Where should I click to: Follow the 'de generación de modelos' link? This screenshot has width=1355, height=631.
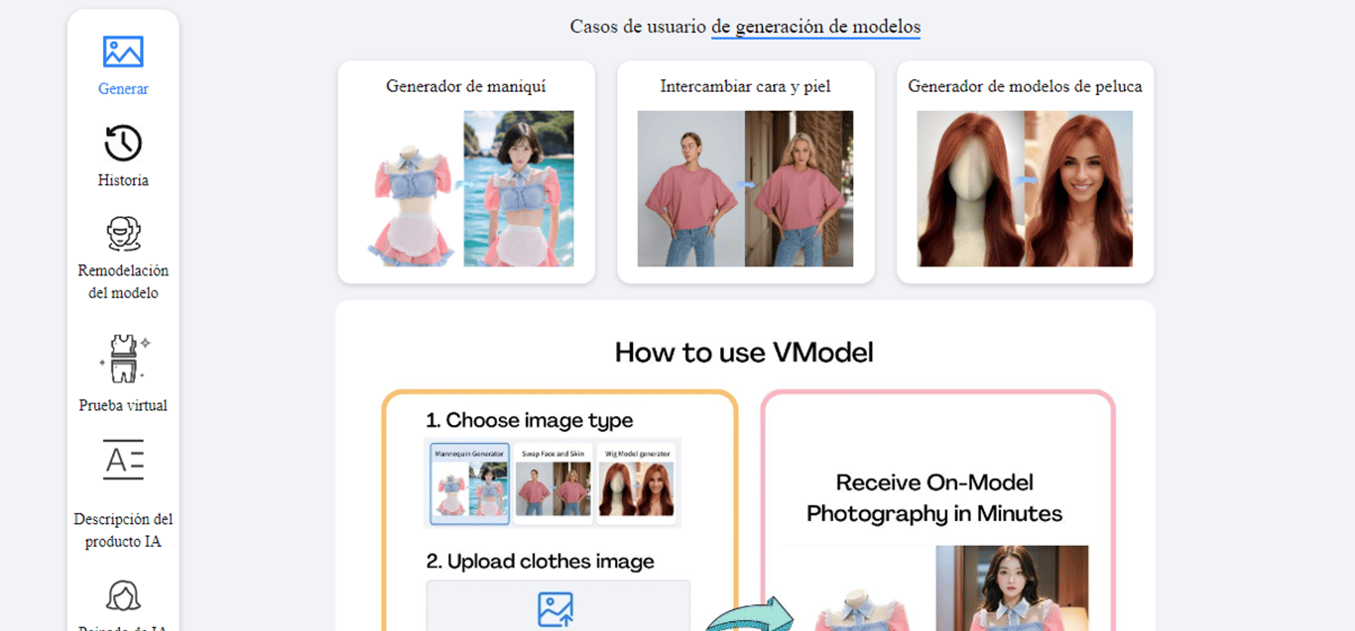pos(815,27)
